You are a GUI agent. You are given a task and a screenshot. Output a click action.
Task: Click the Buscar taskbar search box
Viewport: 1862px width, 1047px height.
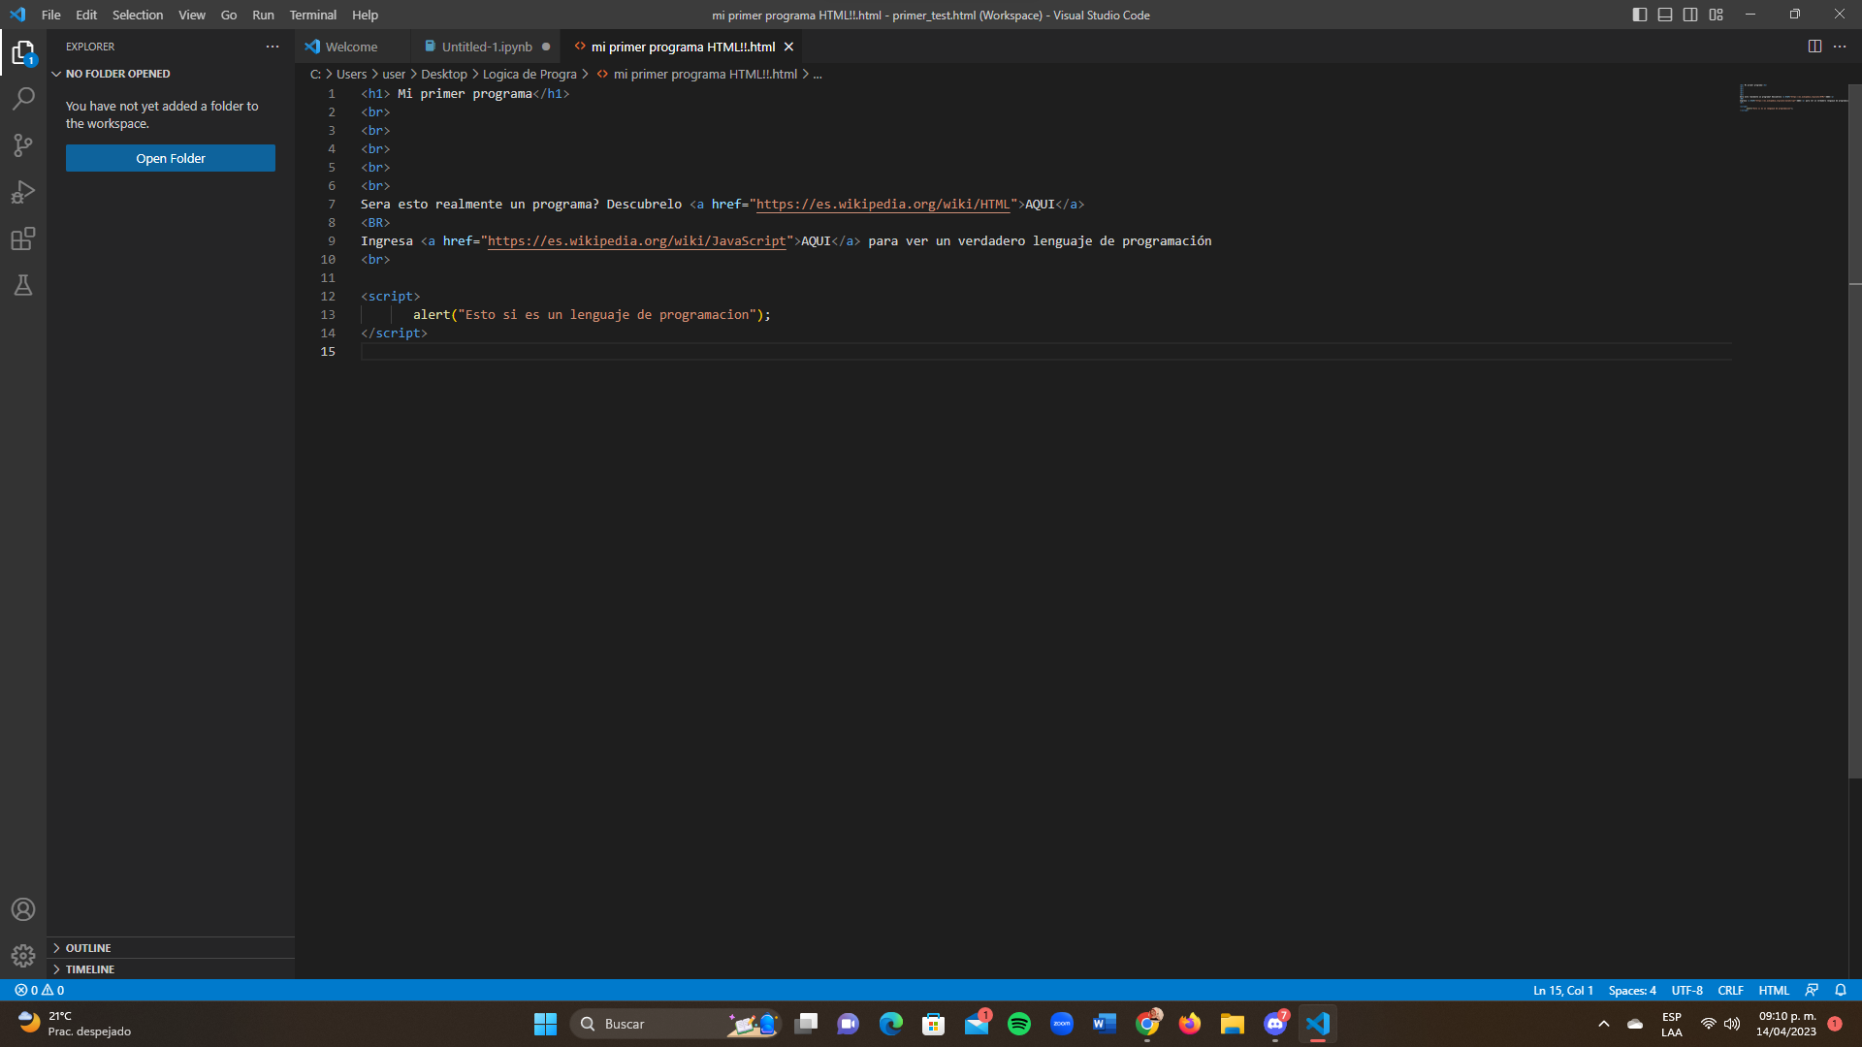tap(676, 1024)
